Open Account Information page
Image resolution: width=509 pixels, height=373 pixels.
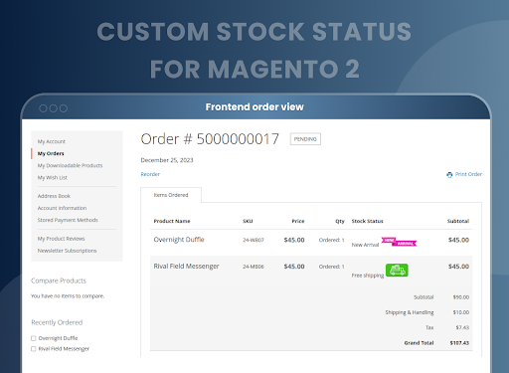62,208
